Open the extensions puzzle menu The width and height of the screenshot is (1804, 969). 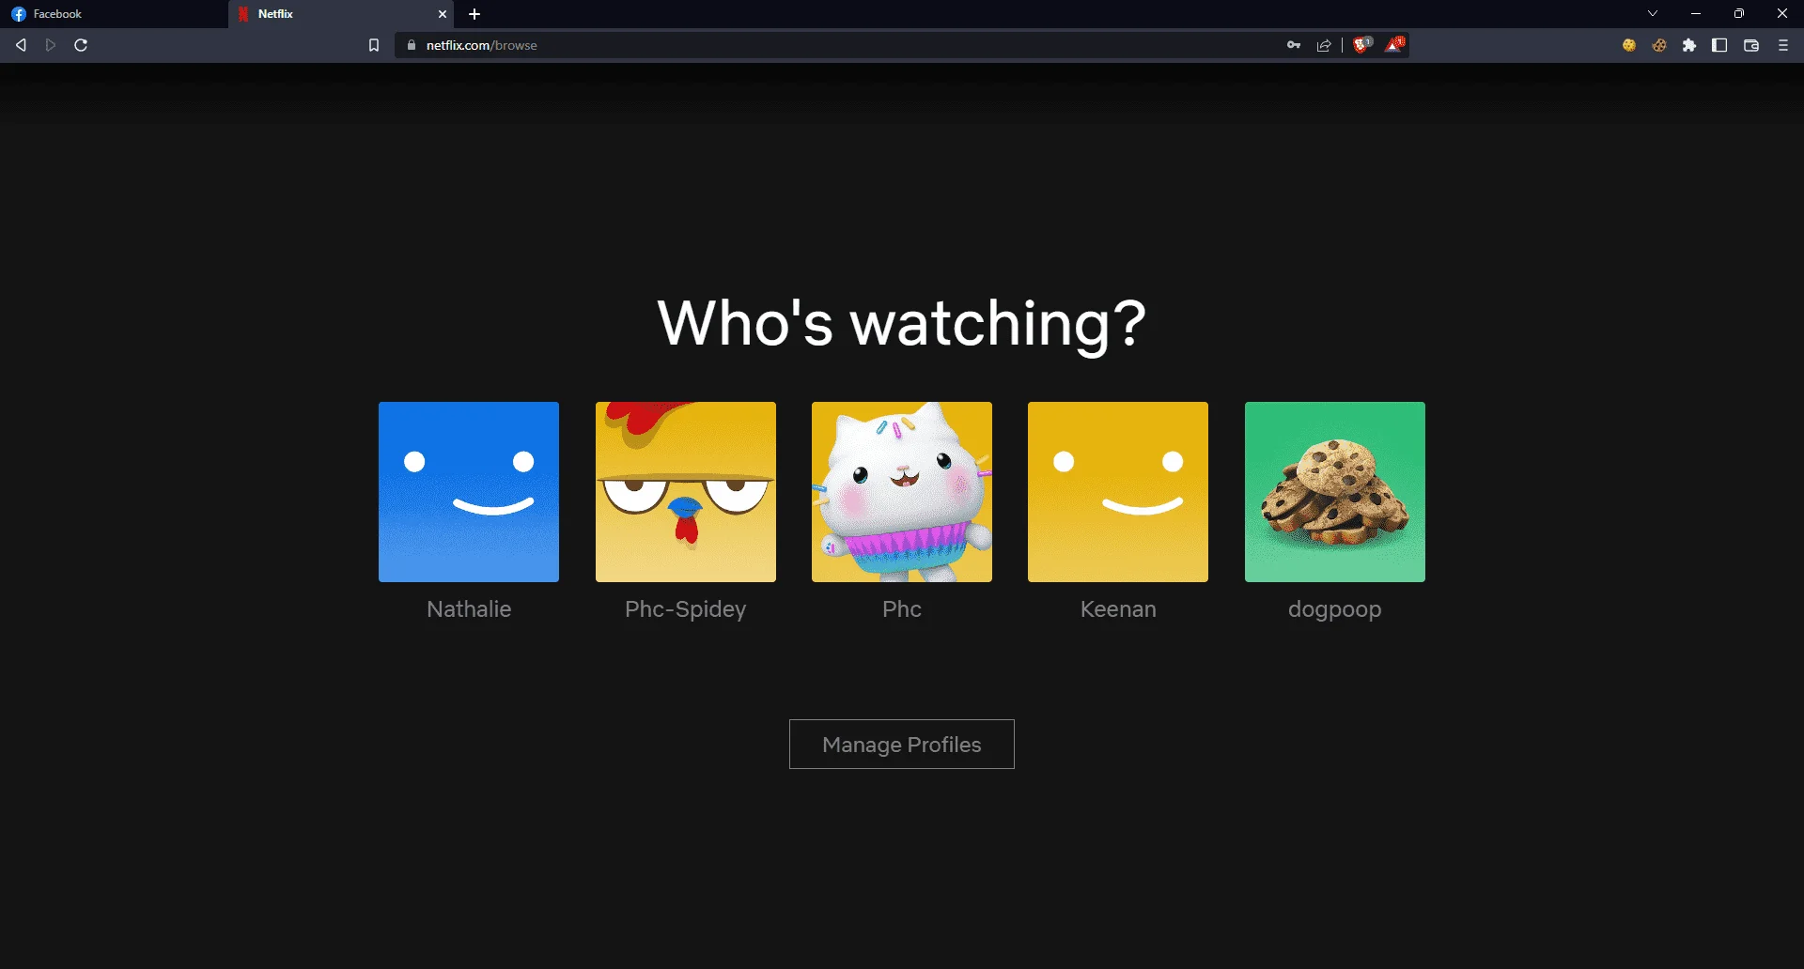click(x=1689, y=45)
